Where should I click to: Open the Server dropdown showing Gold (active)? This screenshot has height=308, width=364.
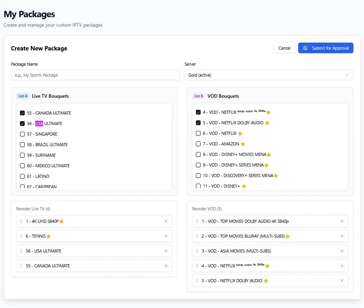268,75
